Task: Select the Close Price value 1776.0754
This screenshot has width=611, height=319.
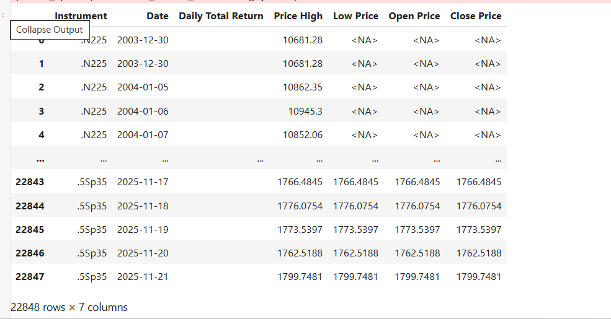Action: (x=479, y=206)
